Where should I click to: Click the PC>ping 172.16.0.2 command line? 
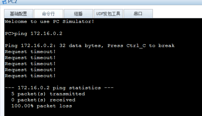click(34, 33)
